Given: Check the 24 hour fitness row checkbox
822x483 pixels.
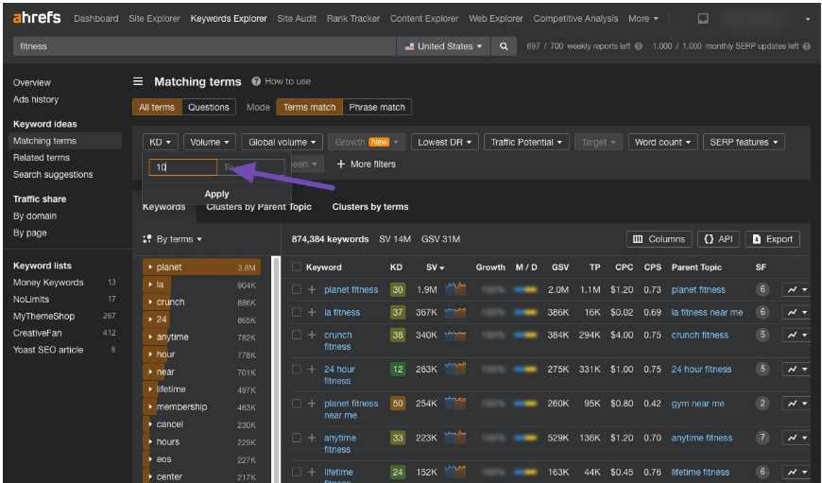Looking at the screenshot, I should point(297,370).
